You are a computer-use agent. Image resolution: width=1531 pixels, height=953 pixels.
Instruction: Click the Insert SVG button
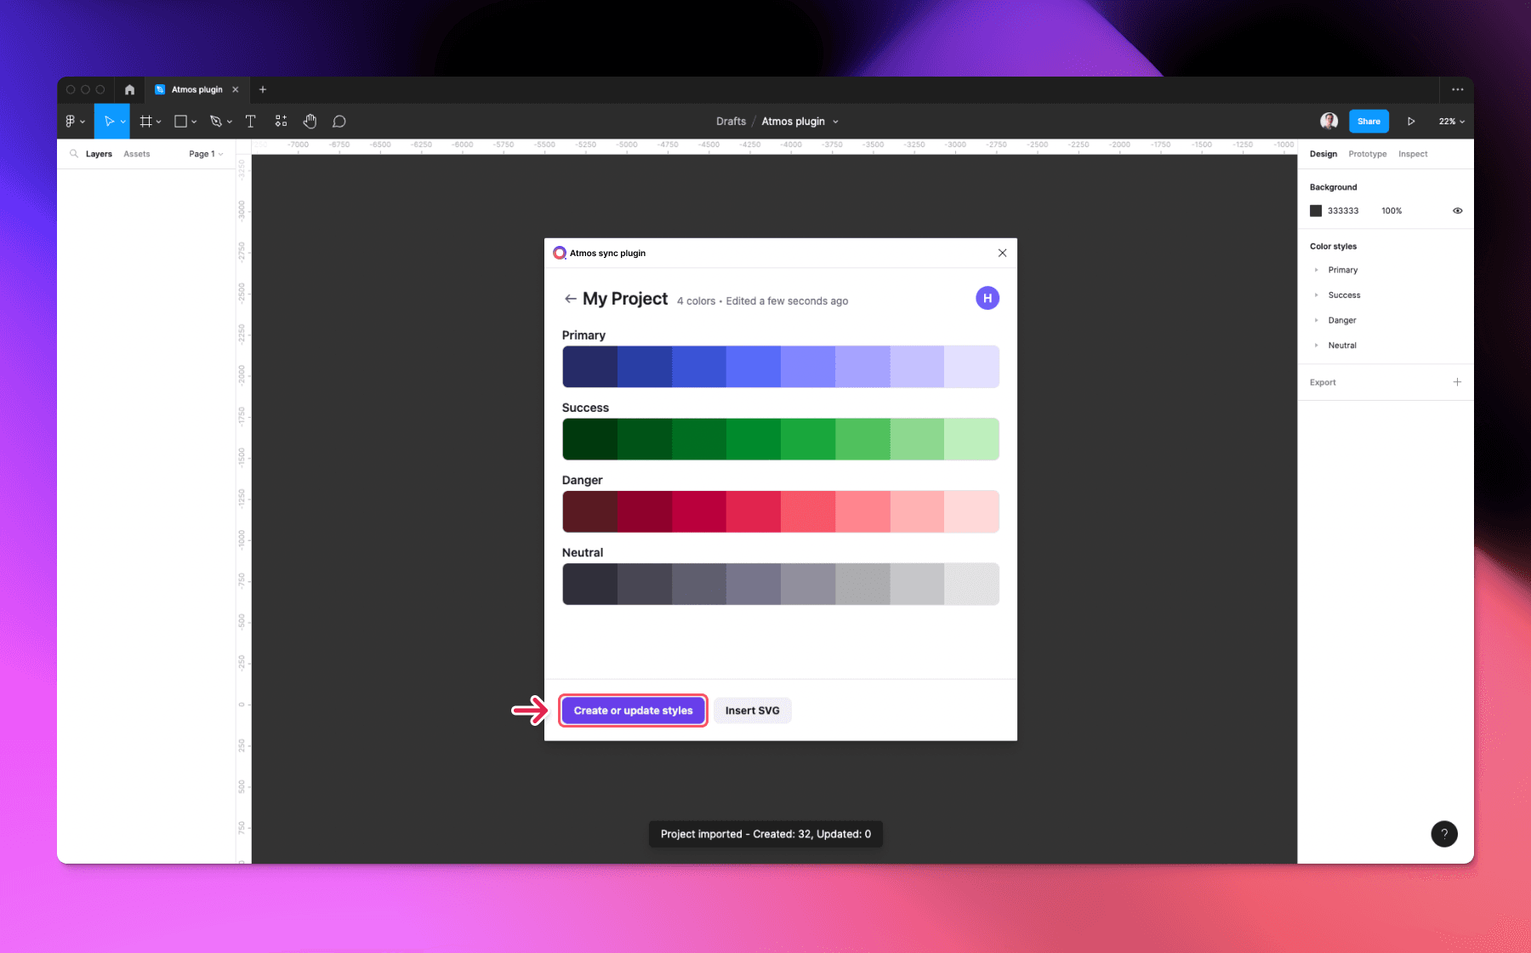(x=752, y=710)
